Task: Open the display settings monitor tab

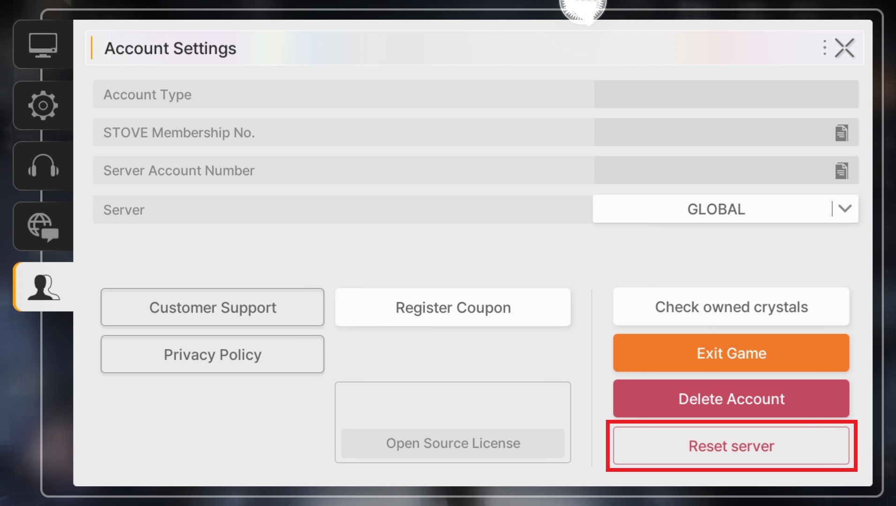Action: (x=43, y=45)
